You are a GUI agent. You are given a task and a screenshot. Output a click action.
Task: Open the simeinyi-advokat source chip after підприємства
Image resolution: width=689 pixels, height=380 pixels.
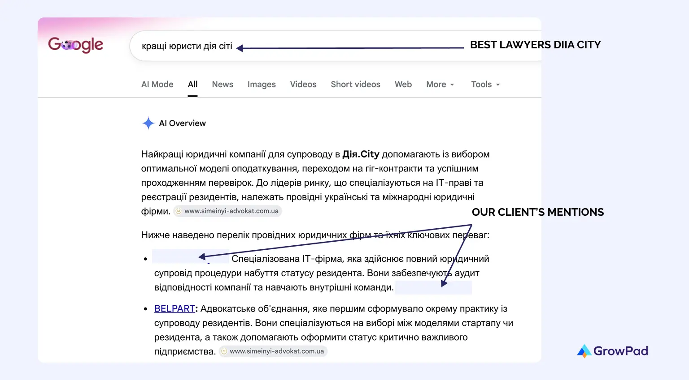tap(273, 351)
